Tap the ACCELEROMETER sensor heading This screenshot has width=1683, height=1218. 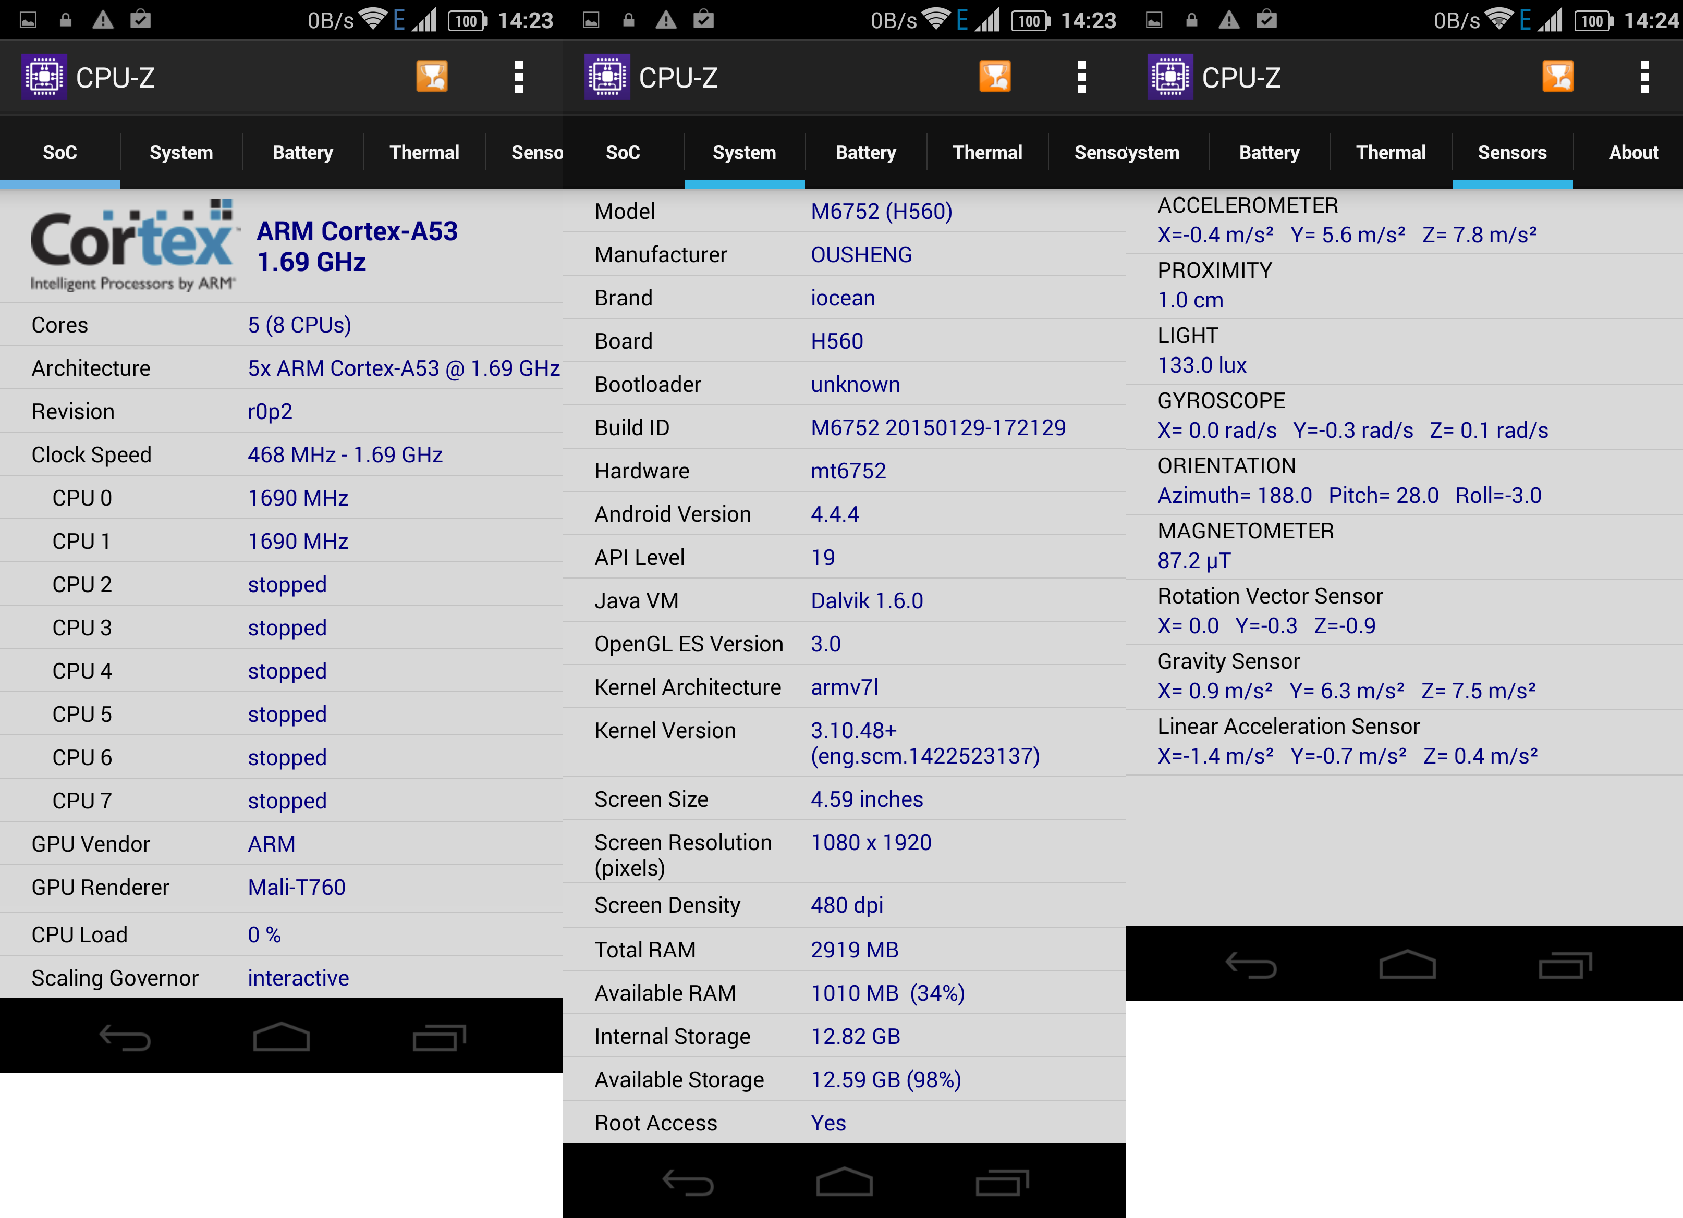click(1248, 205)
